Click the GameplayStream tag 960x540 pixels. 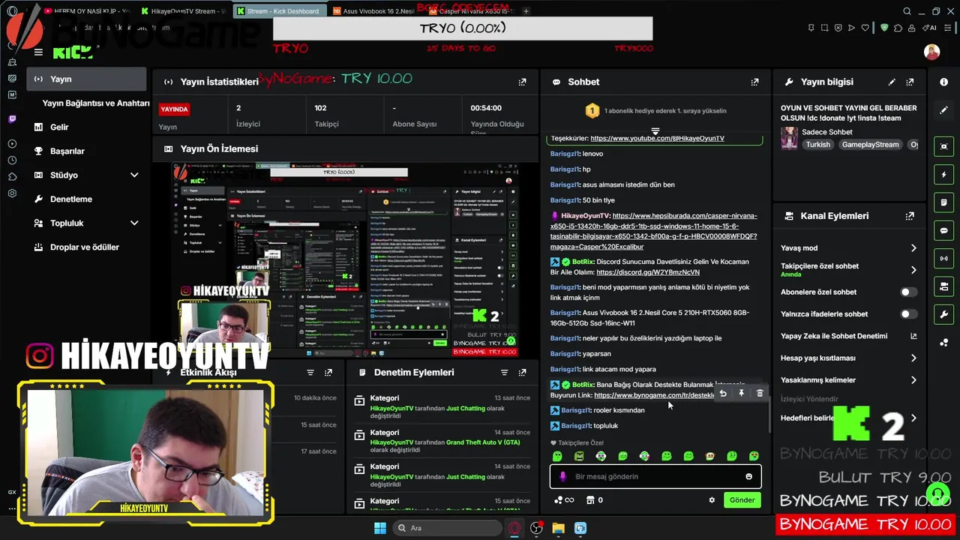click(x=869, y=145)
